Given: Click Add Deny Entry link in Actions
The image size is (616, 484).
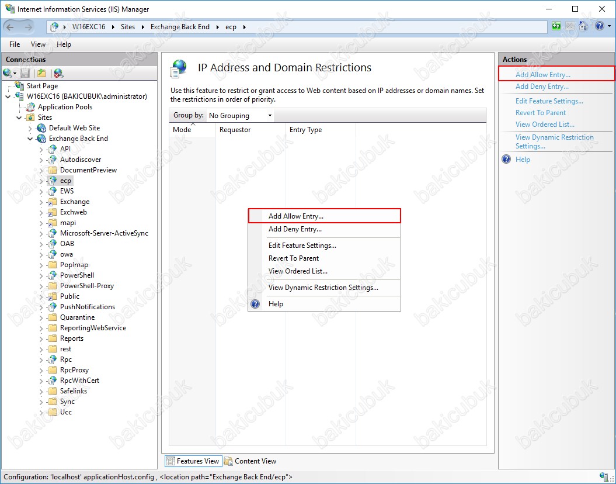Looking at the screenshot, I should [x=542, y=87].
